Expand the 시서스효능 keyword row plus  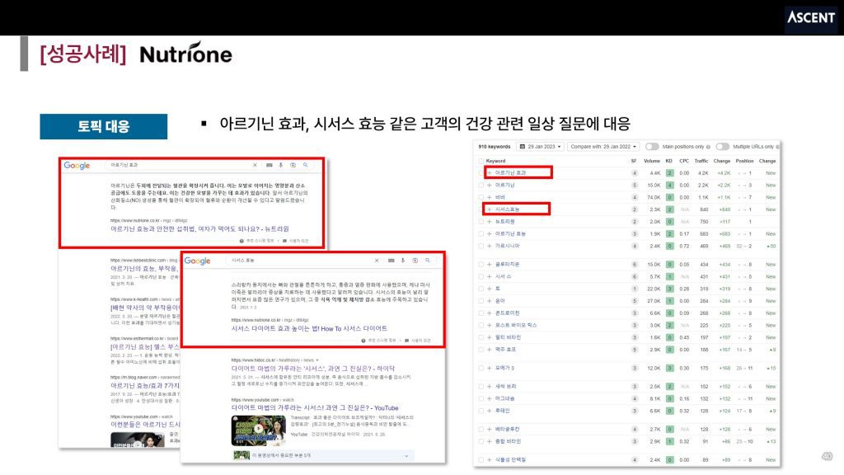point(490,209)
